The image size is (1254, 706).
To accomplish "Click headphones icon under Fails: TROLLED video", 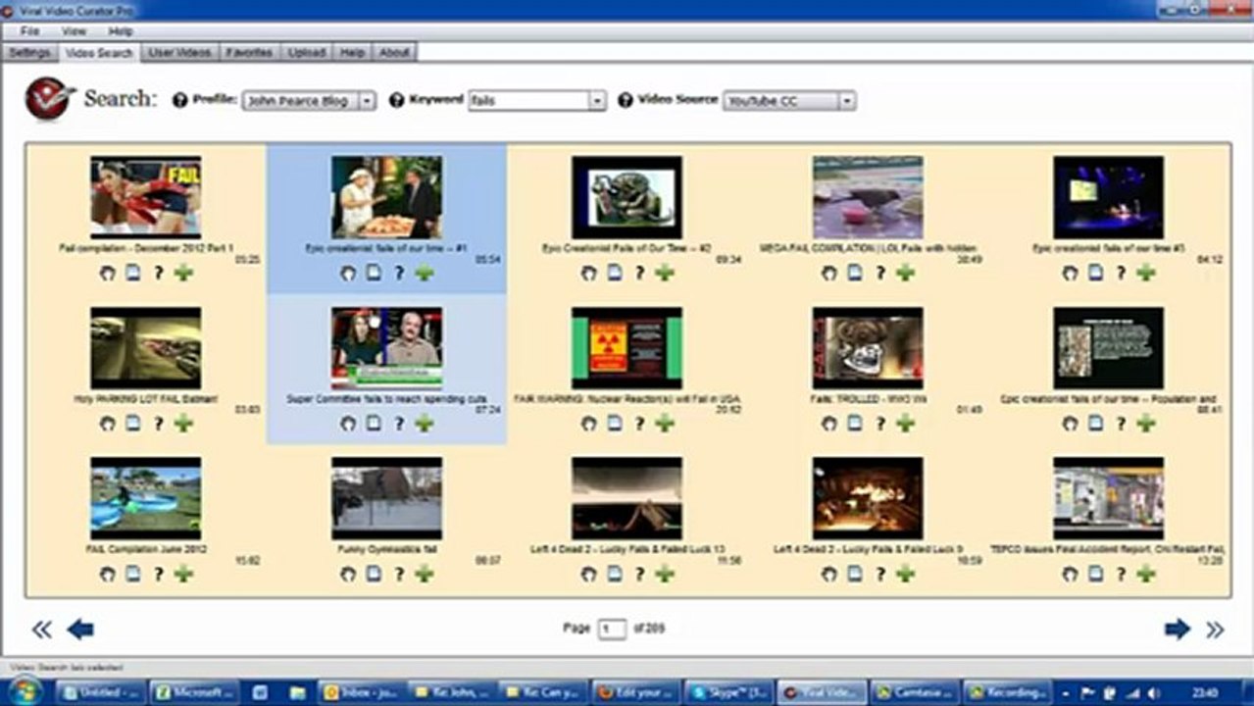I will coord(829,423).
